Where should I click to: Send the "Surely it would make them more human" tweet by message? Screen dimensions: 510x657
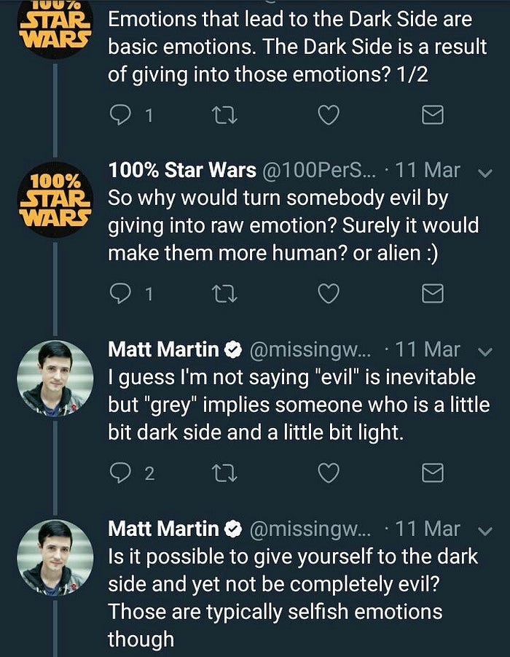(x=433, y=294)
